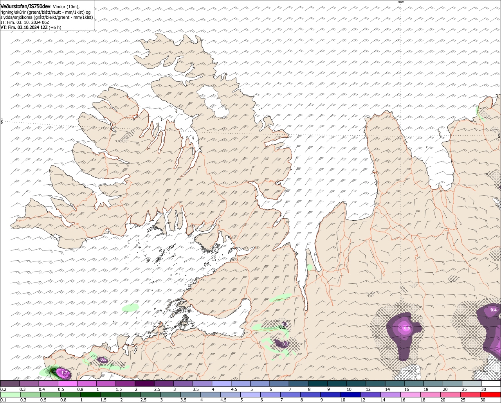Screen dimensions: 501x403
Task: Select upper scale swatch between 0.2 and 0.3
Action: pos(10,383)
